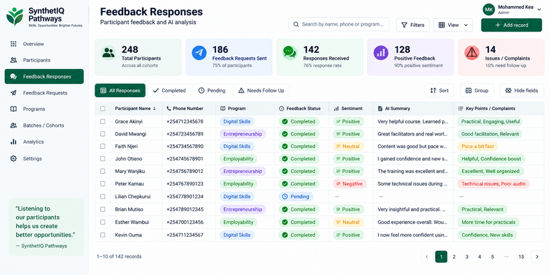Switch to the Completed tab
Viewport: 550px width, 275px height.
(x=169, y=91)
